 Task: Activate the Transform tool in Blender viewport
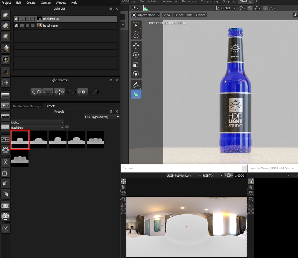[x=136, y=74]
